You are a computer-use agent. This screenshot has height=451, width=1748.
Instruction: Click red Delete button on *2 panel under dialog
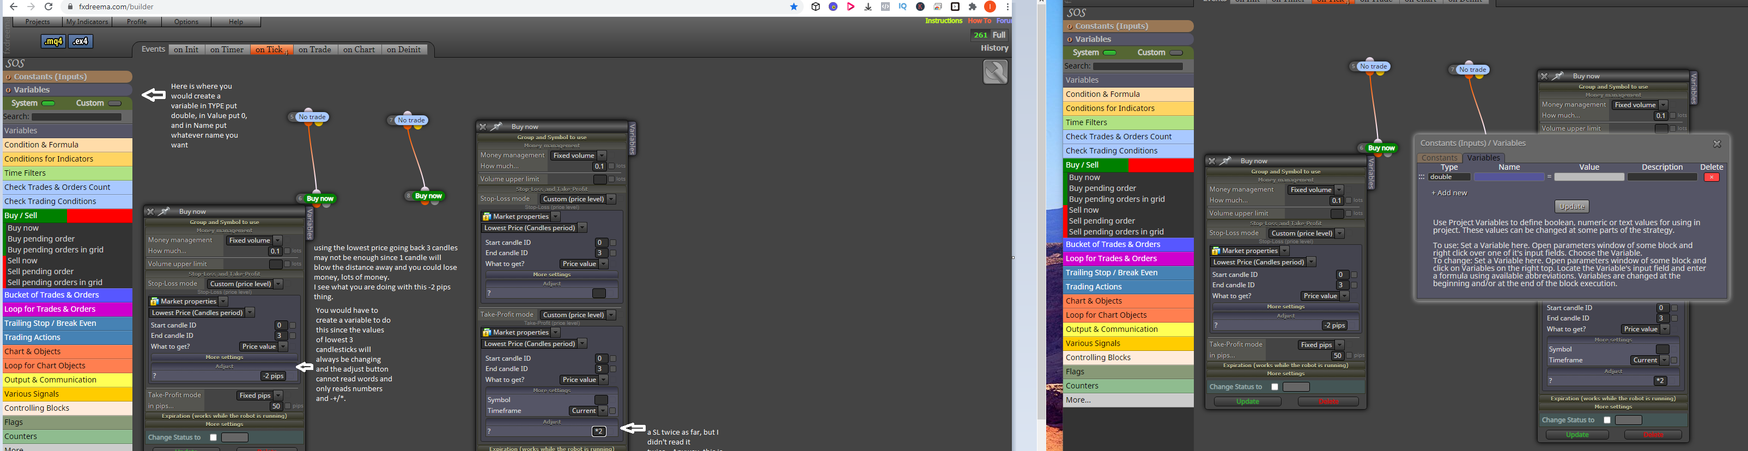point(1653,435)
